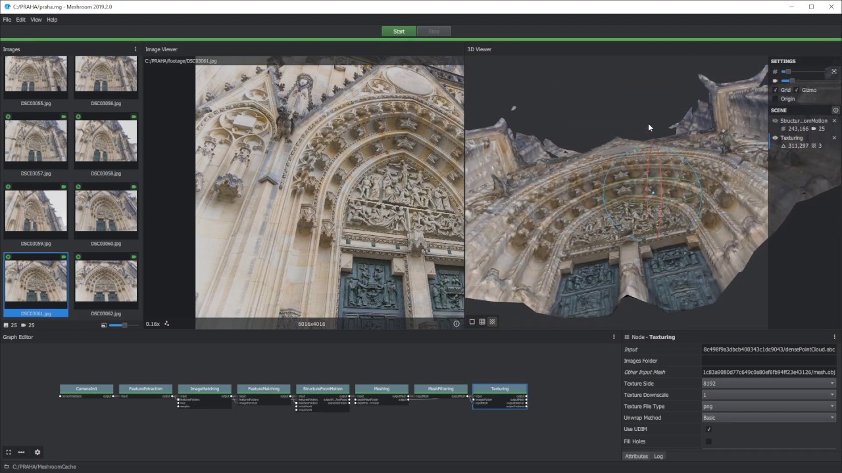Open the File menu

coord(7,20)
